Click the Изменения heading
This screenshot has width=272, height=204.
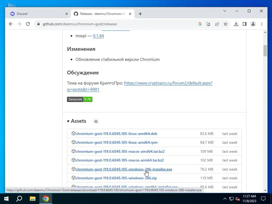tap(81, 49)
